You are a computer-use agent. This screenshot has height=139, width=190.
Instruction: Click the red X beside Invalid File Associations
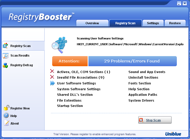pos(52,77)
